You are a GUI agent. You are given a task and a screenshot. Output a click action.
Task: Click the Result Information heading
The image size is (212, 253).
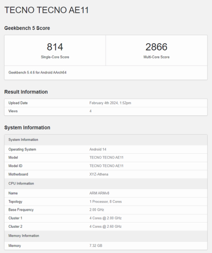point(26,92)
